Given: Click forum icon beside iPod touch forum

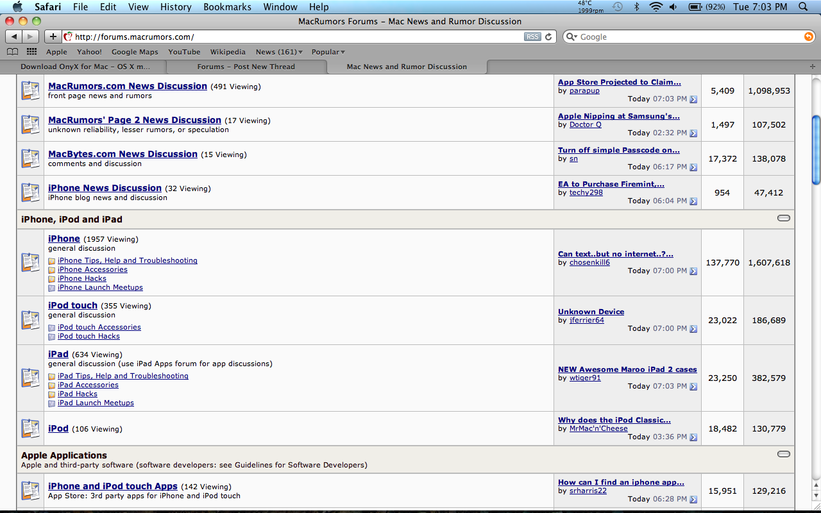Looking at the screenshot, I should click(30, 320).
